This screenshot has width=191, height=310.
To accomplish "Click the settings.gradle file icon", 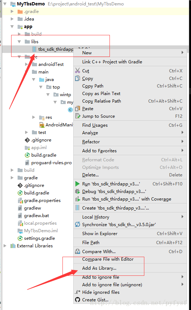I will 20,238.
